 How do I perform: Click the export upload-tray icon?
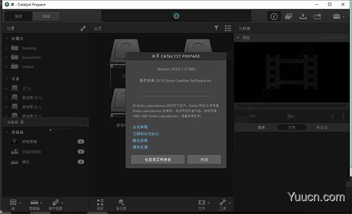point(303,16)
